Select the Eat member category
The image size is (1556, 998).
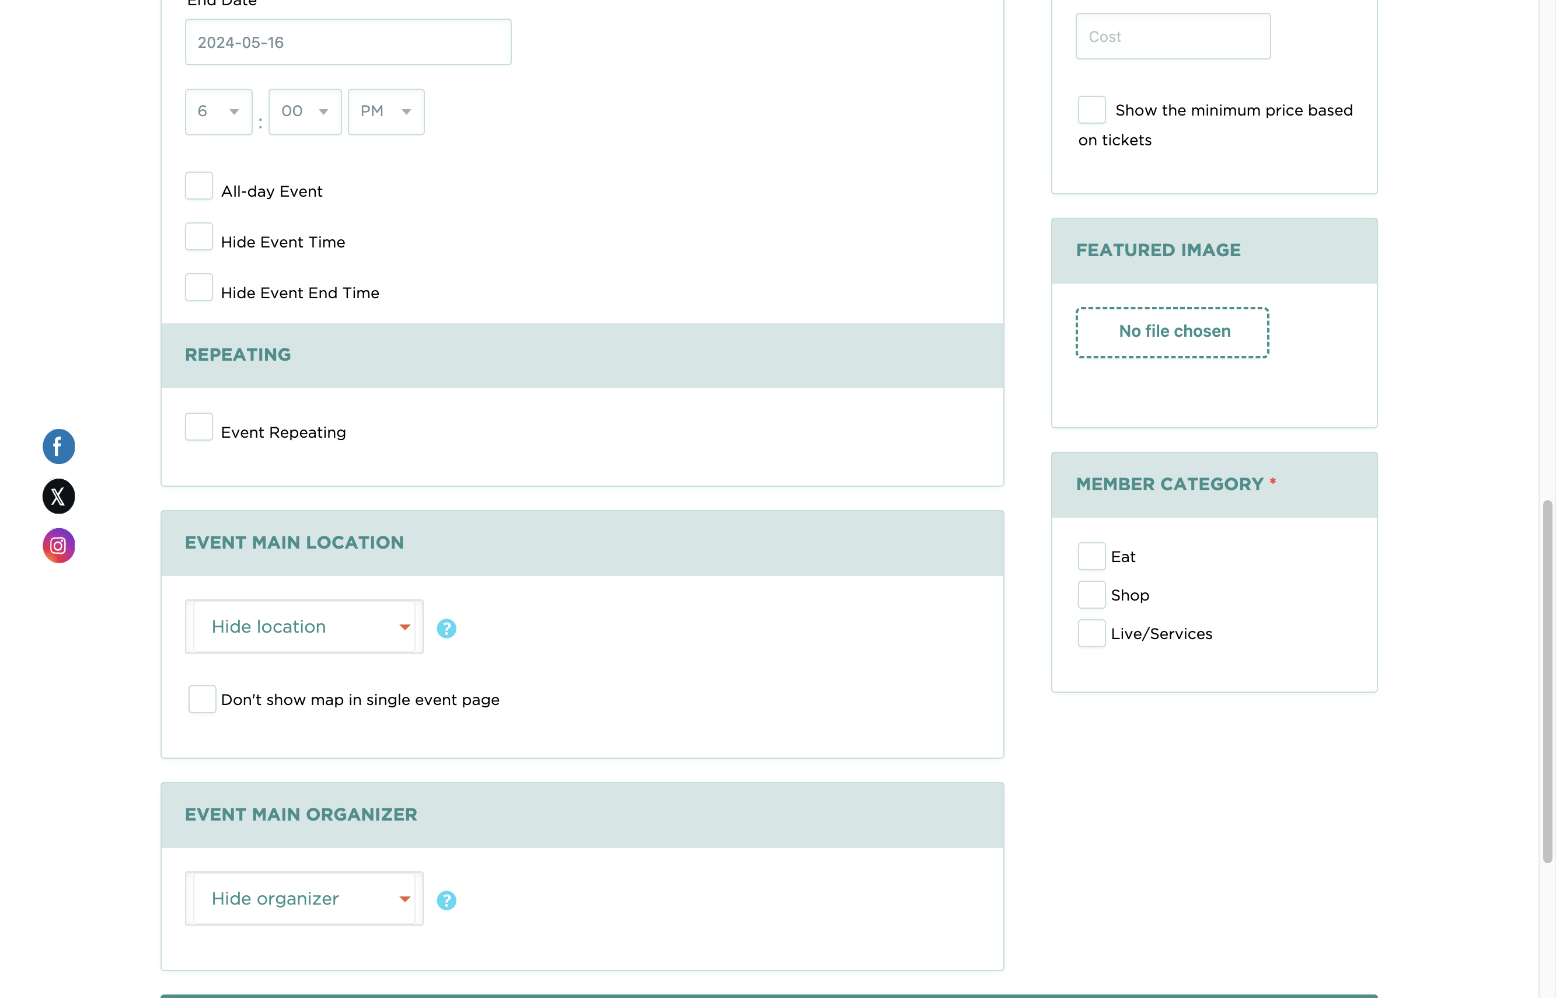click(1092, 556)
